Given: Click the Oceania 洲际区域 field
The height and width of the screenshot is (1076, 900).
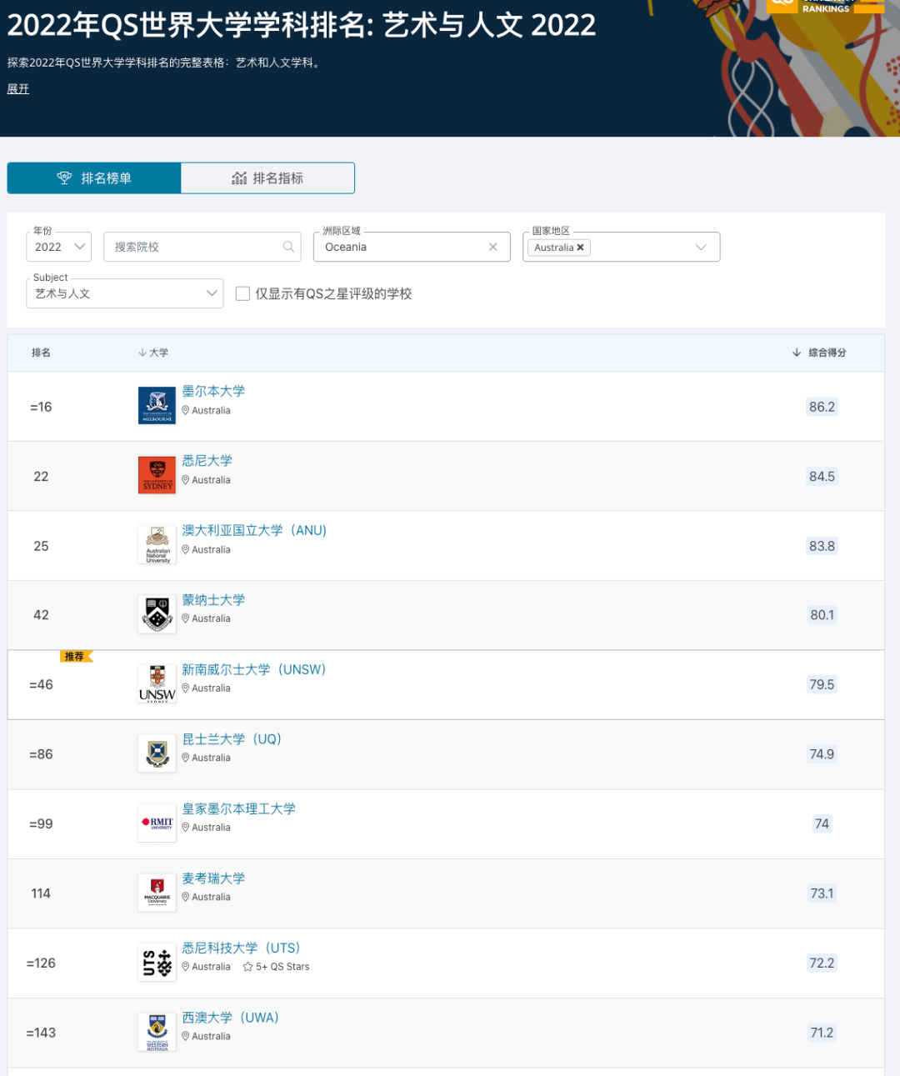Looking at the screenshot, I should pos(412,247).
